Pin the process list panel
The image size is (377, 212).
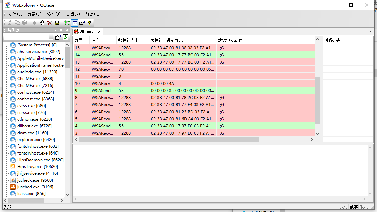(61, 30)
